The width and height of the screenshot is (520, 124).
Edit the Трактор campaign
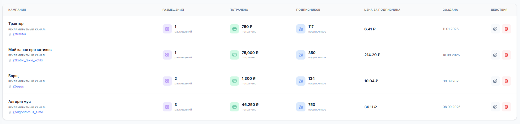pyautogui.click(x=495, y=29)
